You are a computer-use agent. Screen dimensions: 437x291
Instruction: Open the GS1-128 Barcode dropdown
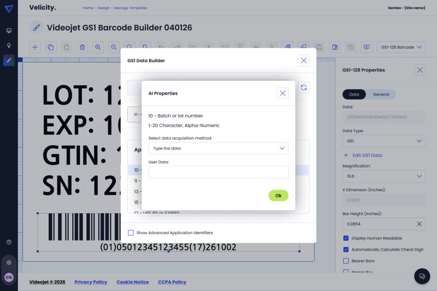[401, 47]
